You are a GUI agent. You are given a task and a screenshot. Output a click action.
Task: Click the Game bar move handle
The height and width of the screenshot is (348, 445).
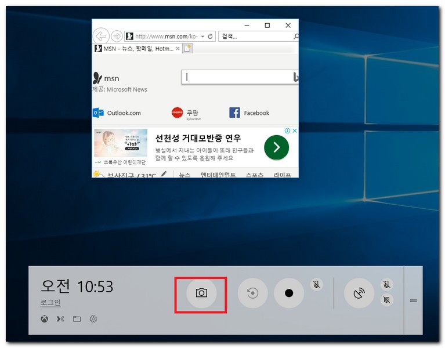413,300
